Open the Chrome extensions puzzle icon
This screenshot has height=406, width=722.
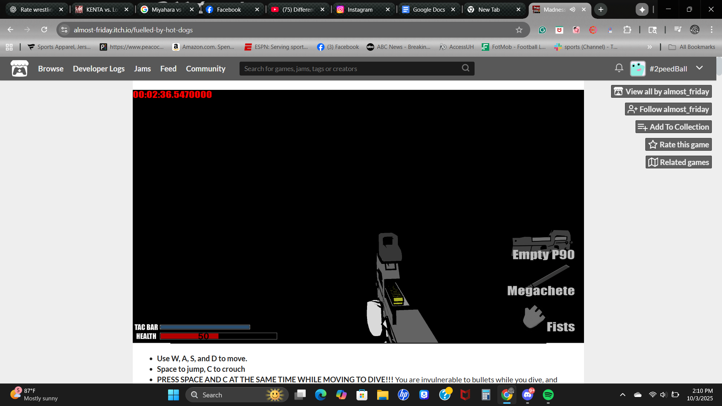coord(627,30)
